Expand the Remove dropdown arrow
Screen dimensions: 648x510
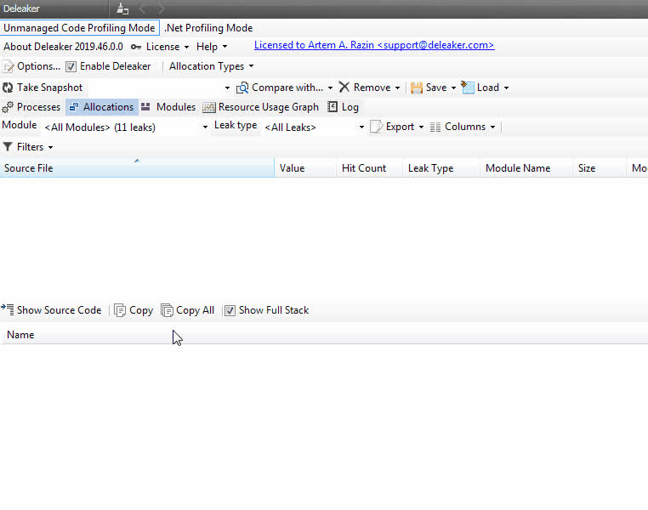click(397, 88)
